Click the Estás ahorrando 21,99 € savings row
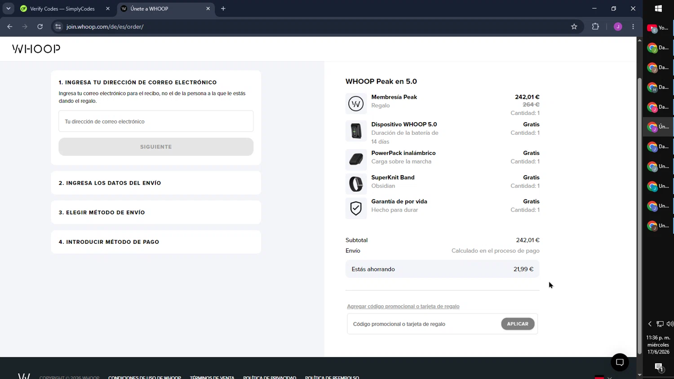The width and height of the screenshot is (674, 379). pyautogui.click(x=442, y=269)
